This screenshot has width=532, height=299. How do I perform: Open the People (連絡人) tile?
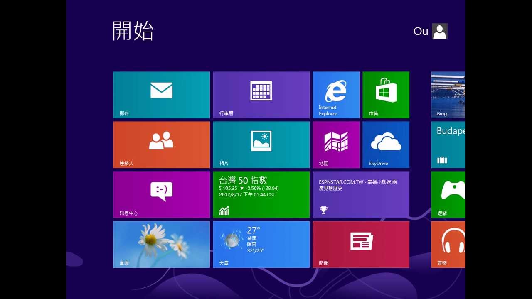click(161, 145)
